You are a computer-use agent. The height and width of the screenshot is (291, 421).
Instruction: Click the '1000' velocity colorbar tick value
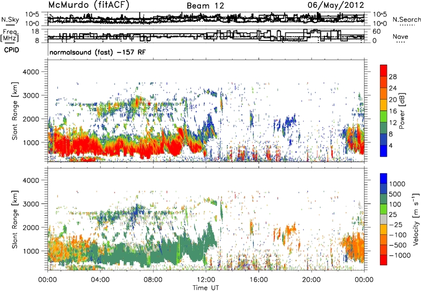click(397, 184)
